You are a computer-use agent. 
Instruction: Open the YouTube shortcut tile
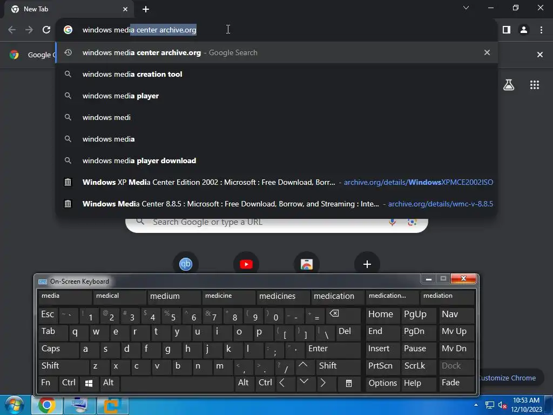point(246,264)
